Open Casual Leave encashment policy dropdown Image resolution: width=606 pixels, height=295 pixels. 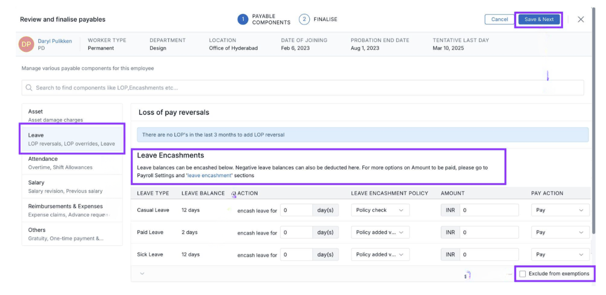click(380, 210)
